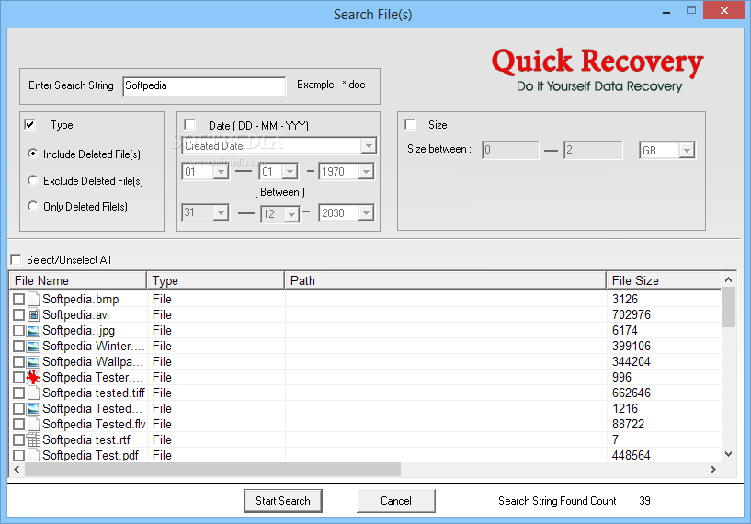This screenshot has height=524, width=751.
Task: Open the start day 01 dropdown
Action: pos(221,172)
